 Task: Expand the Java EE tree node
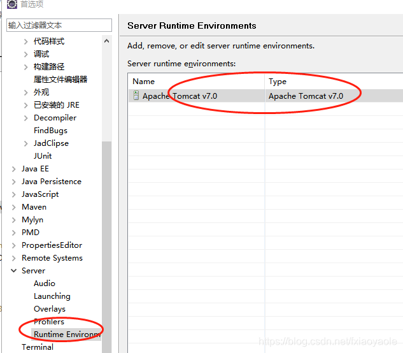point(13,169)
